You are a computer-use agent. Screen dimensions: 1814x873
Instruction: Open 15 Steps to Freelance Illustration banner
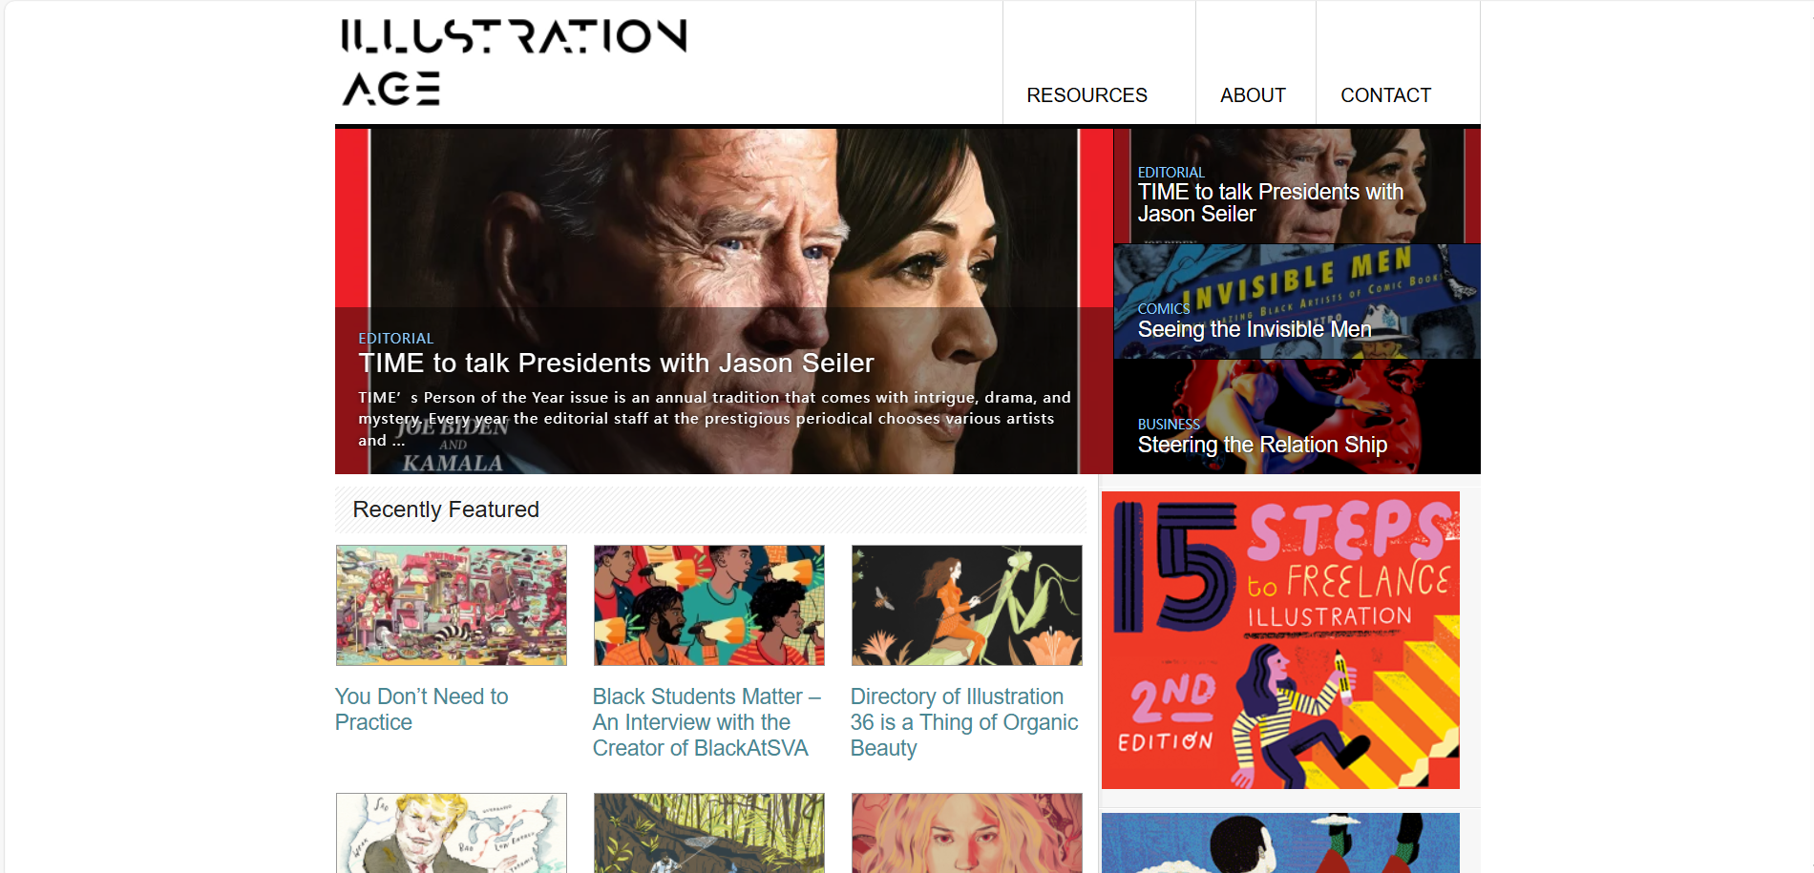click(1280, 640)
